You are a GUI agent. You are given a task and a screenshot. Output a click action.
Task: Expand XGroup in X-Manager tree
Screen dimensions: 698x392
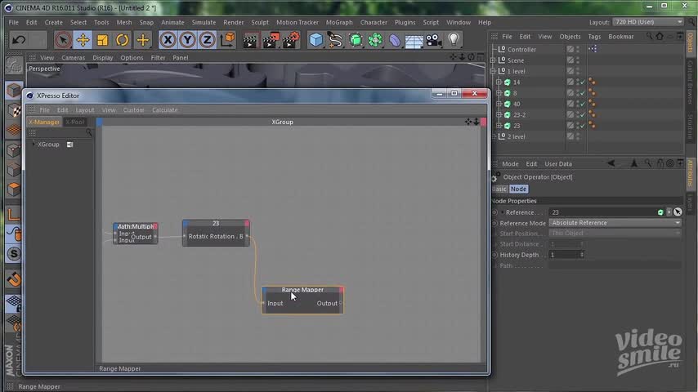pyautogui.click(x=34, y=145)
